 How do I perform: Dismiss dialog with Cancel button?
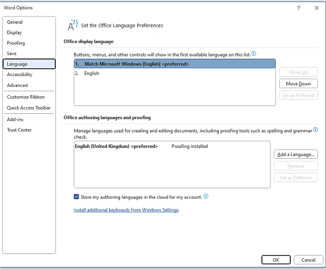(308, 260)
